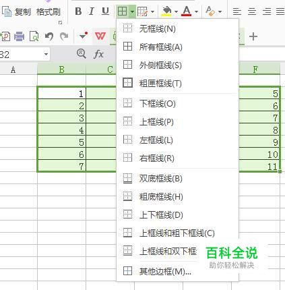Click the draw border table icon
Screen dimensions: 285x290
click(x=143, y=11)
